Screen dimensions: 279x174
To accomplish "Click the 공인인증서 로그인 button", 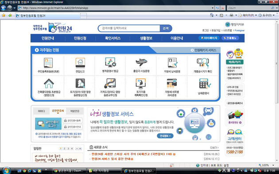I will pos(48,124).
